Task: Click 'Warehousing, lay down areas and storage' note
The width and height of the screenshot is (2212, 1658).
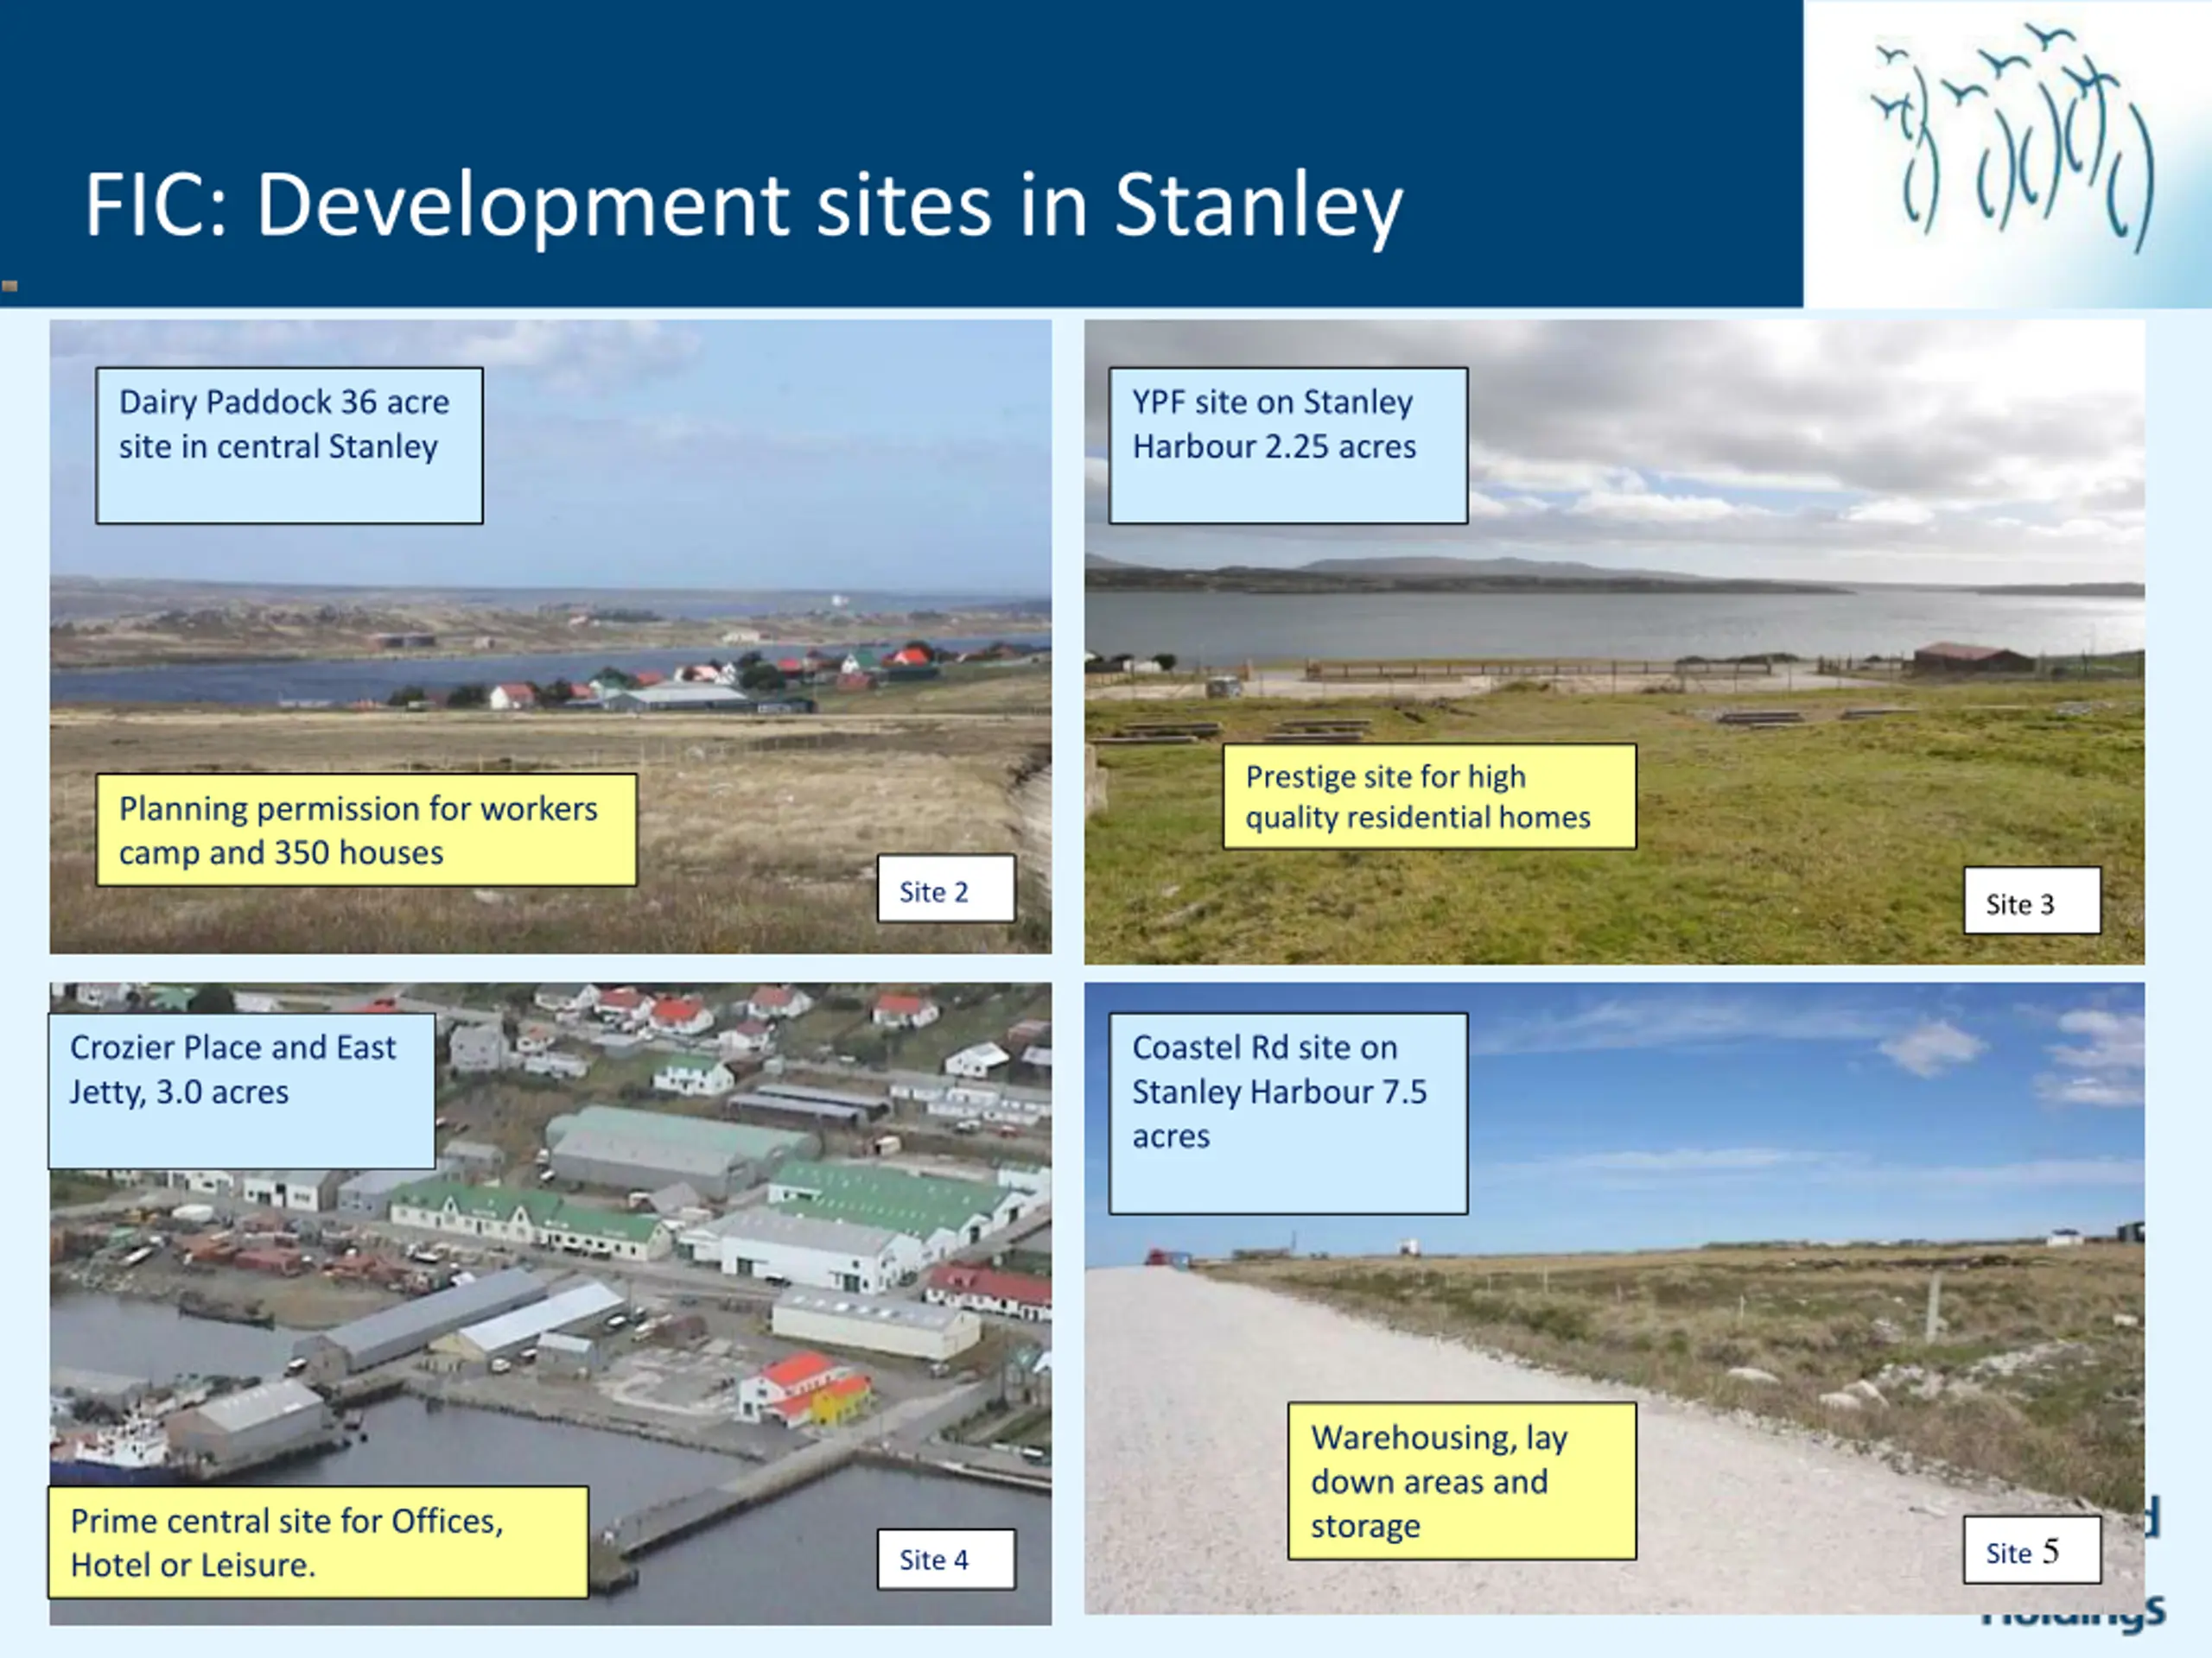Action: point(1462,1481)
